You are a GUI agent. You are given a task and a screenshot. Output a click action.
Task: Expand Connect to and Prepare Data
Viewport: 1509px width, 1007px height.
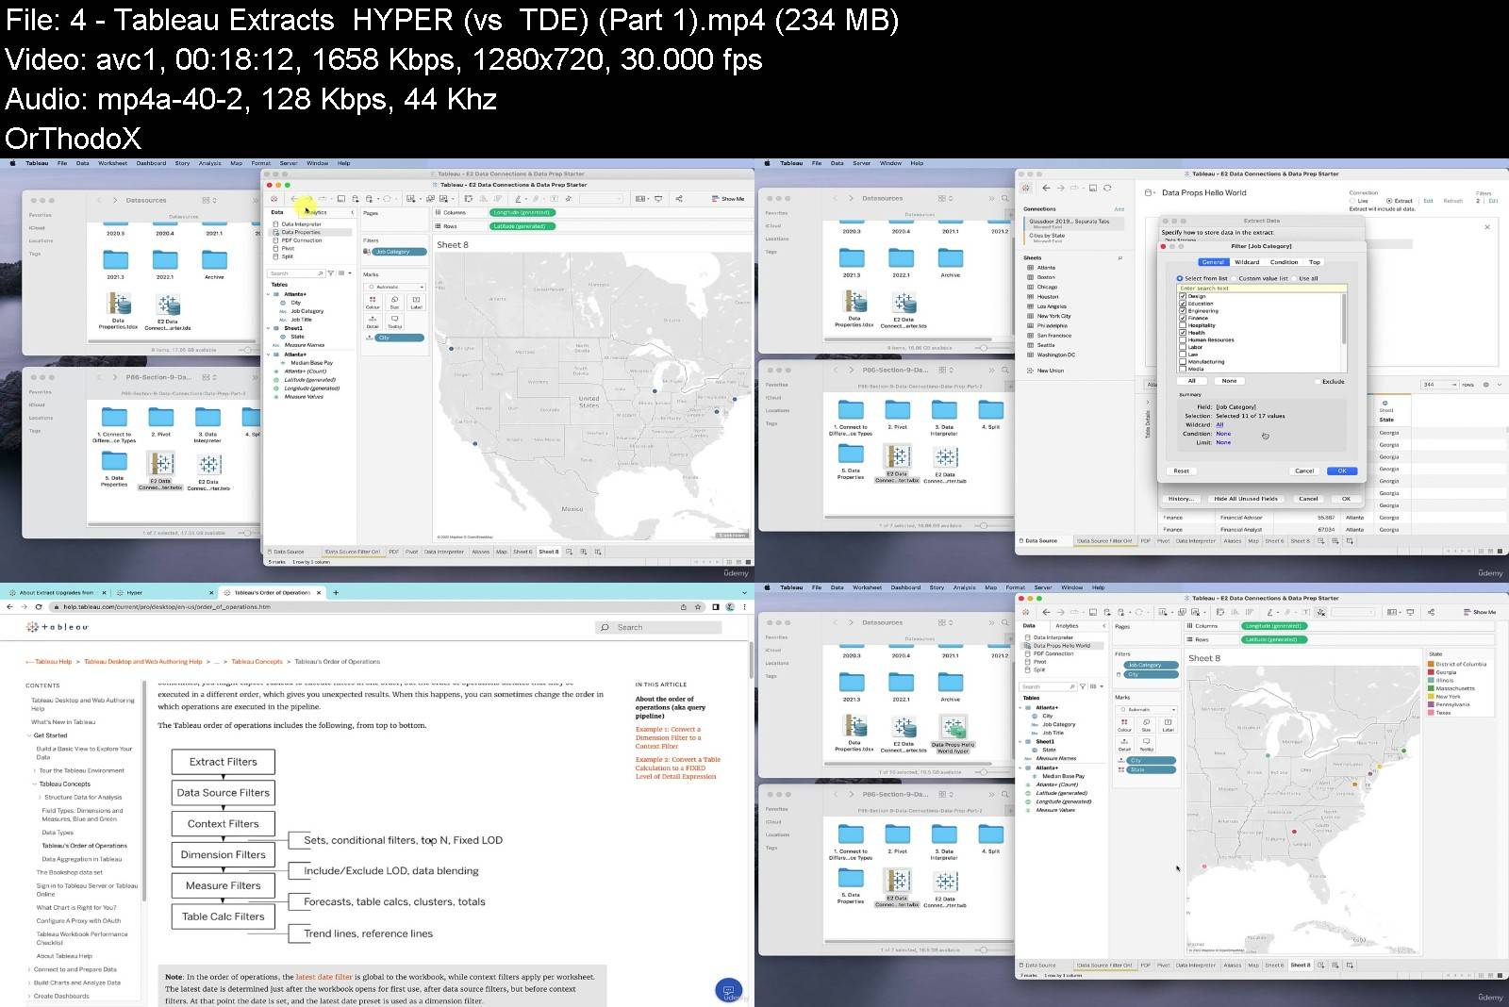point(29,969)
